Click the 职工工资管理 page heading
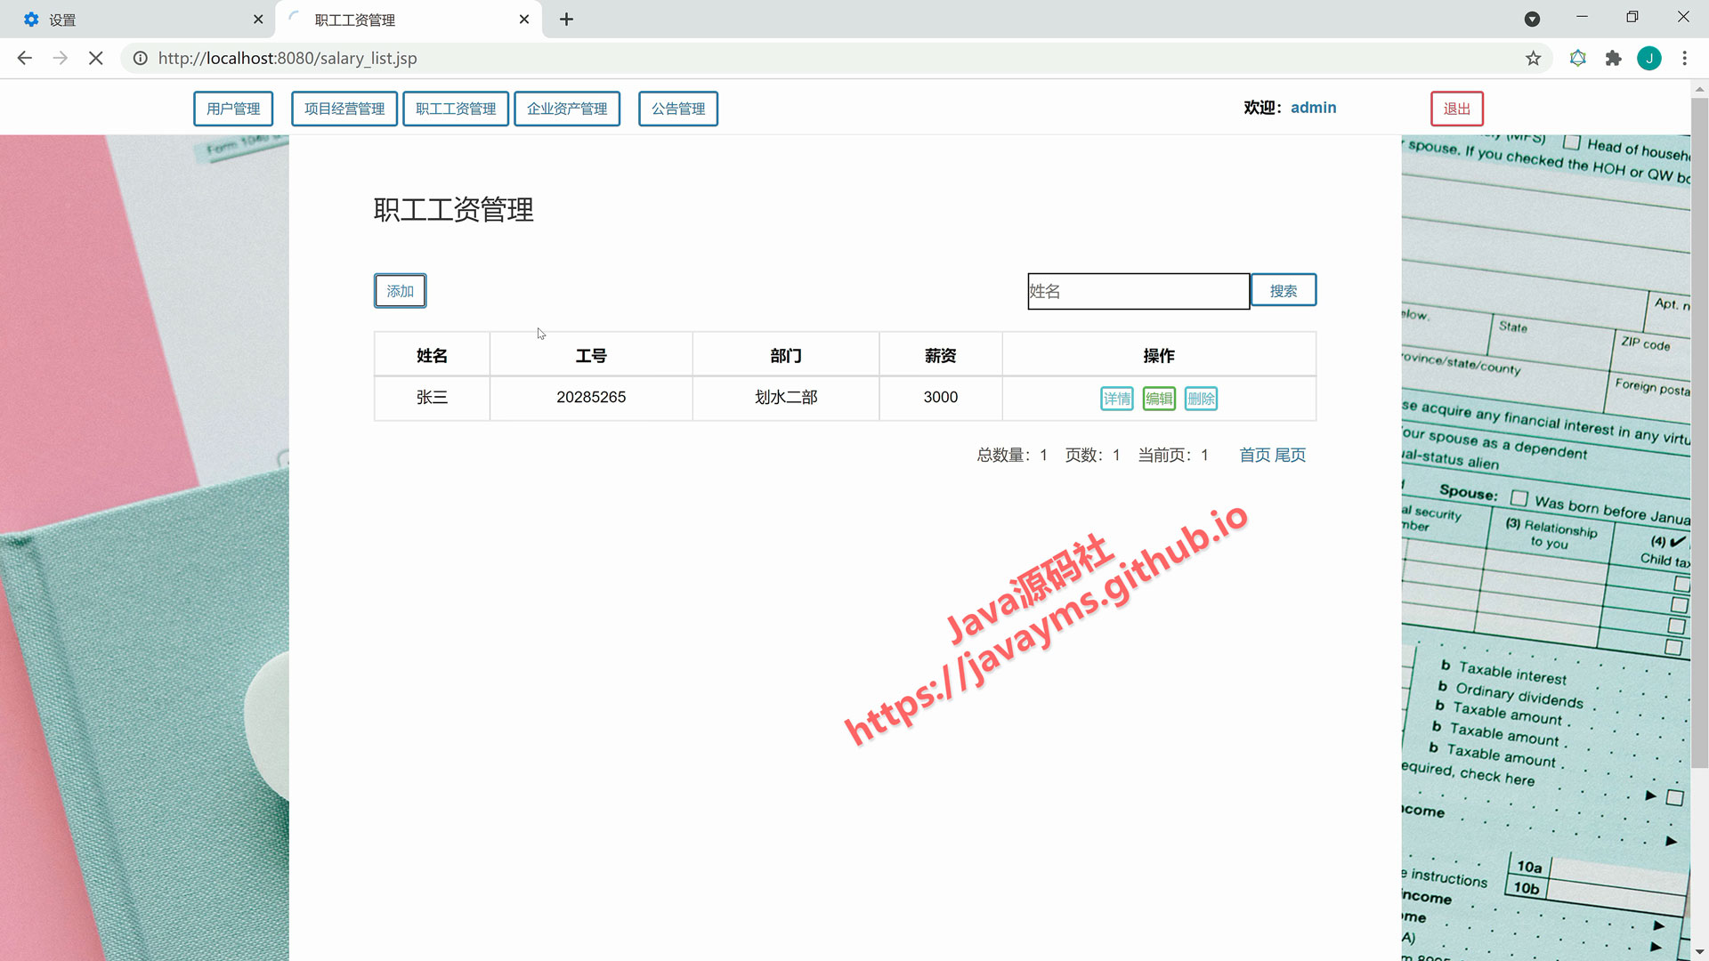The width and height of the screenshot is (1709, 961). pos(454,210)
